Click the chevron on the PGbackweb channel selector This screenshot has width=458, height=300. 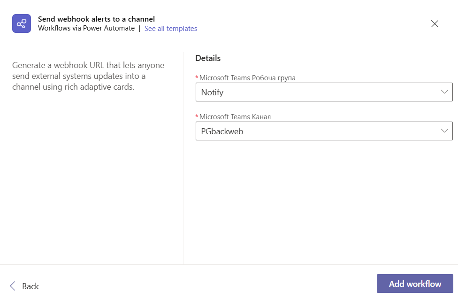coord(445,131)
